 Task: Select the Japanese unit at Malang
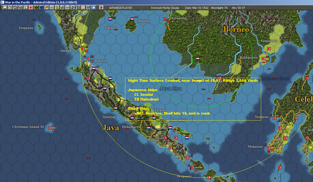(165, 138)
